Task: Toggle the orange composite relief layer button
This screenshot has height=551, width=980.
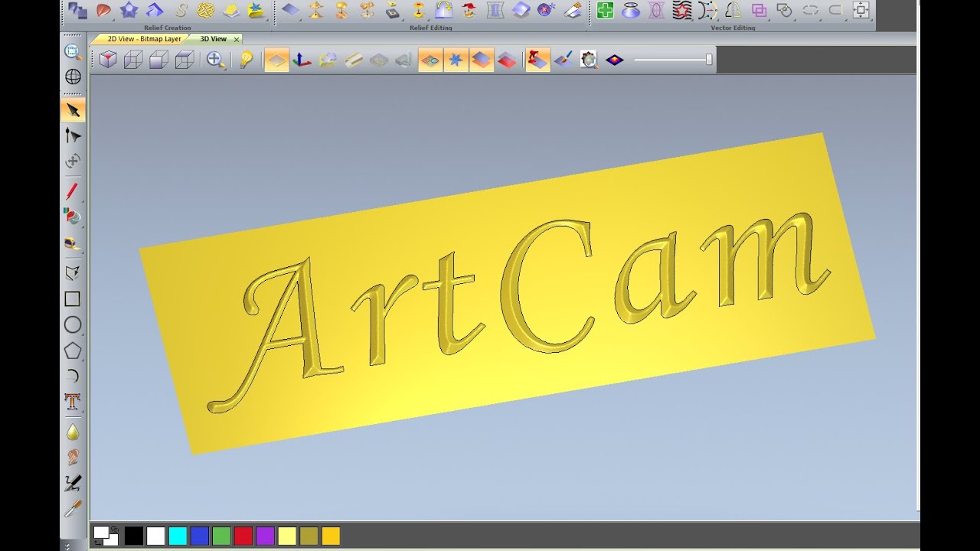Action: coord(482,60)
